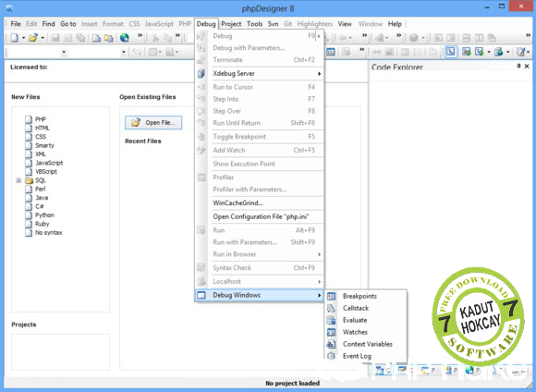Click the grayed back arrow navigation icon
Image resolution: width=536 pixels, height=392 pixels.
coord(343,38)
